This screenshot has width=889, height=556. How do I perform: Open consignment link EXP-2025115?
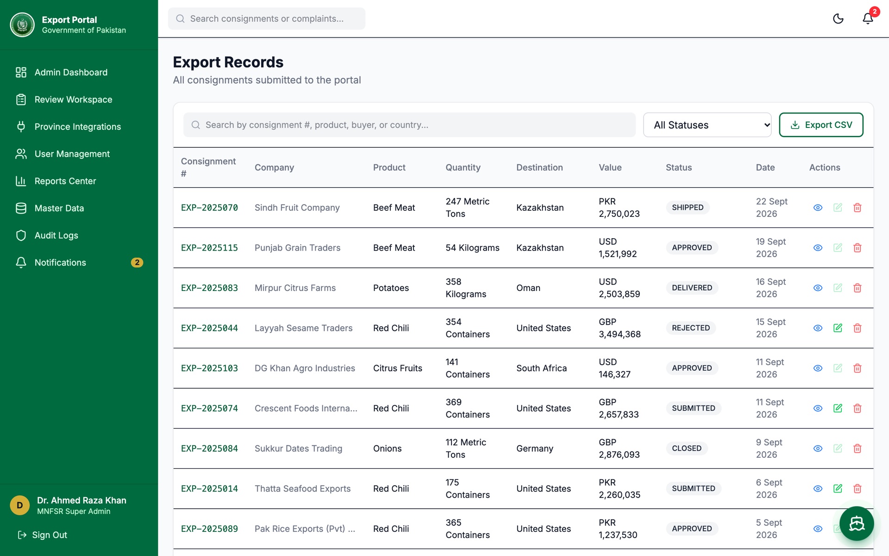coord(209,248)
